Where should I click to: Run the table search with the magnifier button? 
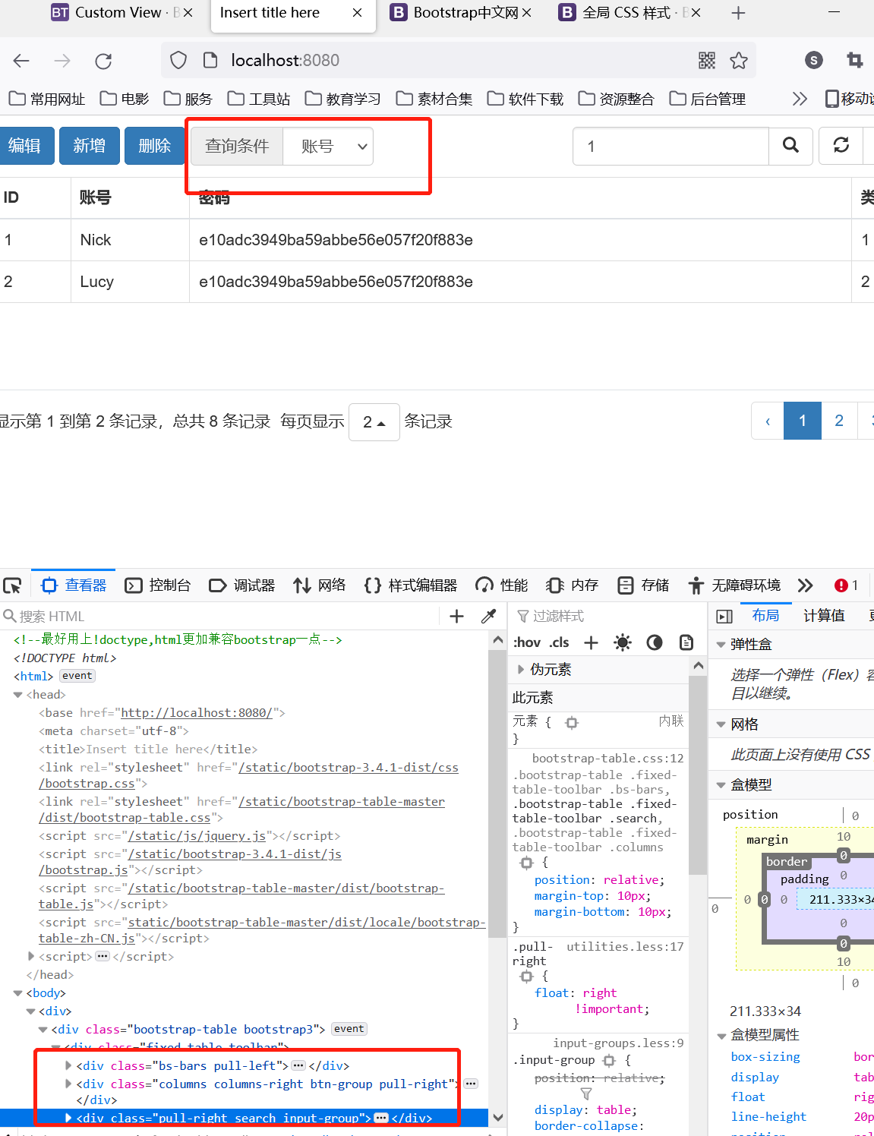(790, 146)
